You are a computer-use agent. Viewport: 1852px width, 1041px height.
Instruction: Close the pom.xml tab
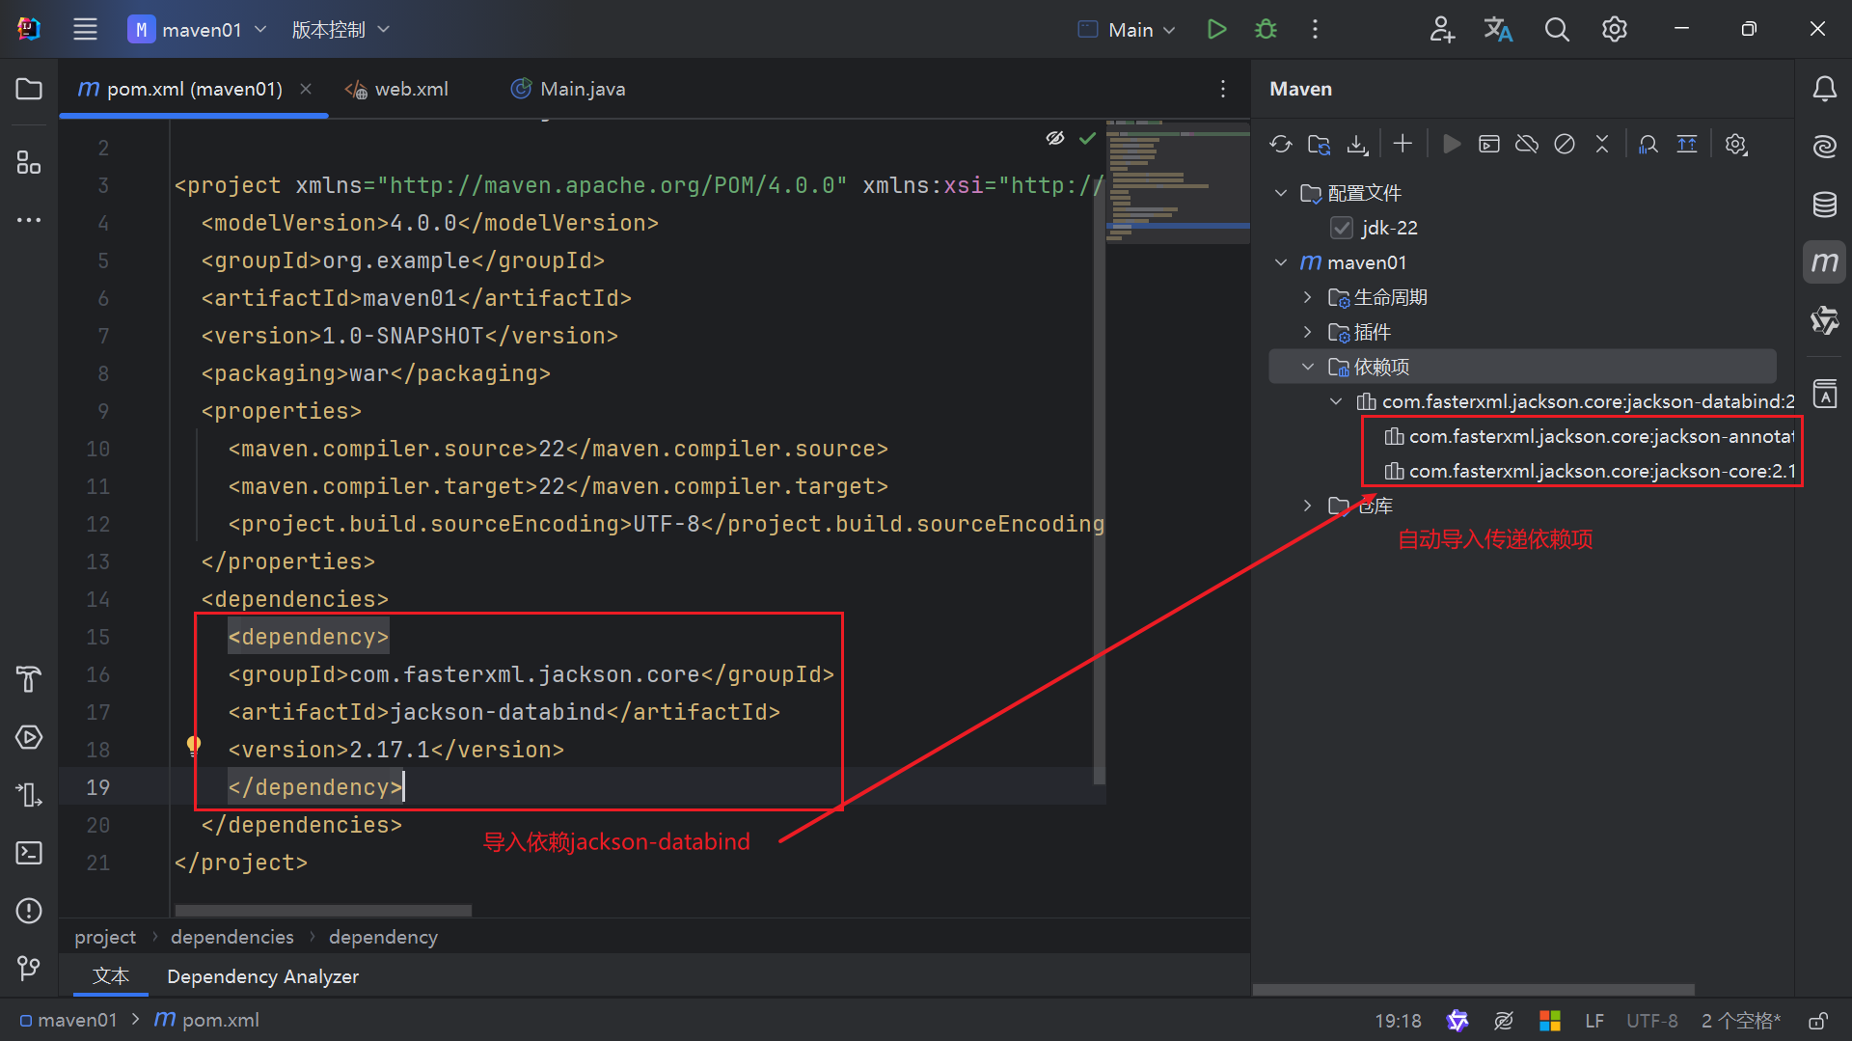click(x=306, y=88)
